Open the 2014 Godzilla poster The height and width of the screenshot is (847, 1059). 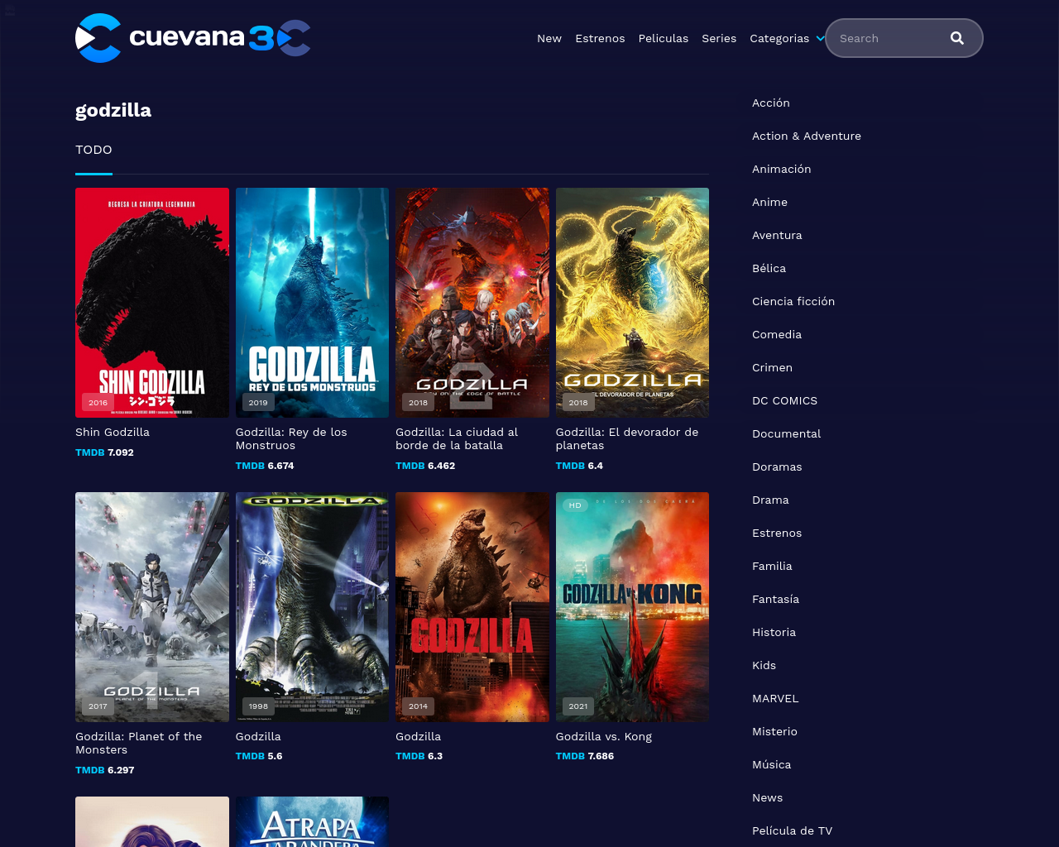point(472,607)
